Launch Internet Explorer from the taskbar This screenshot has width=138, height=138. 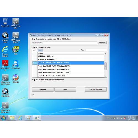pyautogui.click(x=20, y=118)
